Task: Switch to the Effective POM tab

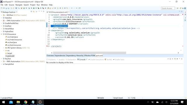Action: click(x=90, y=56)
